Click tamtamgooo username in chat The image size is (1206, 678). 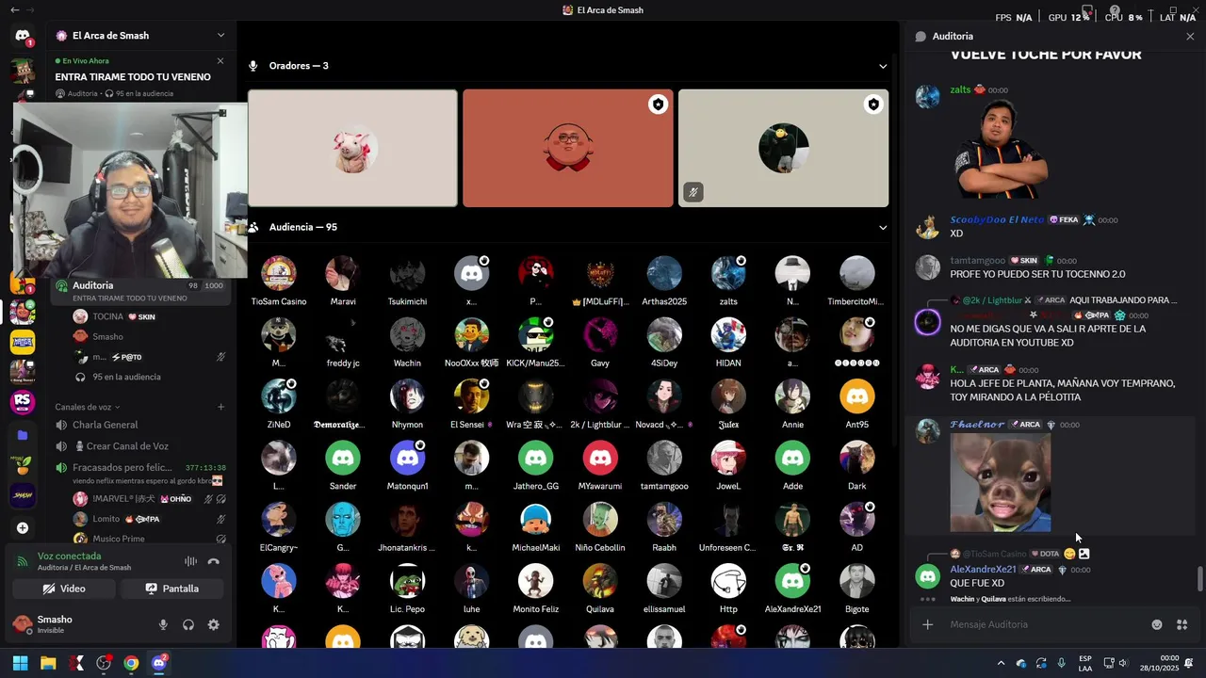[x=978, y=260]
